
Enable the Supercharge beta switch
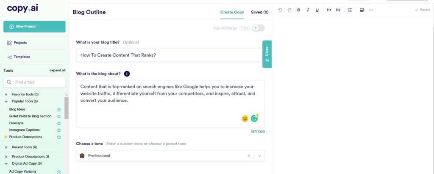(x=259, y=28)
